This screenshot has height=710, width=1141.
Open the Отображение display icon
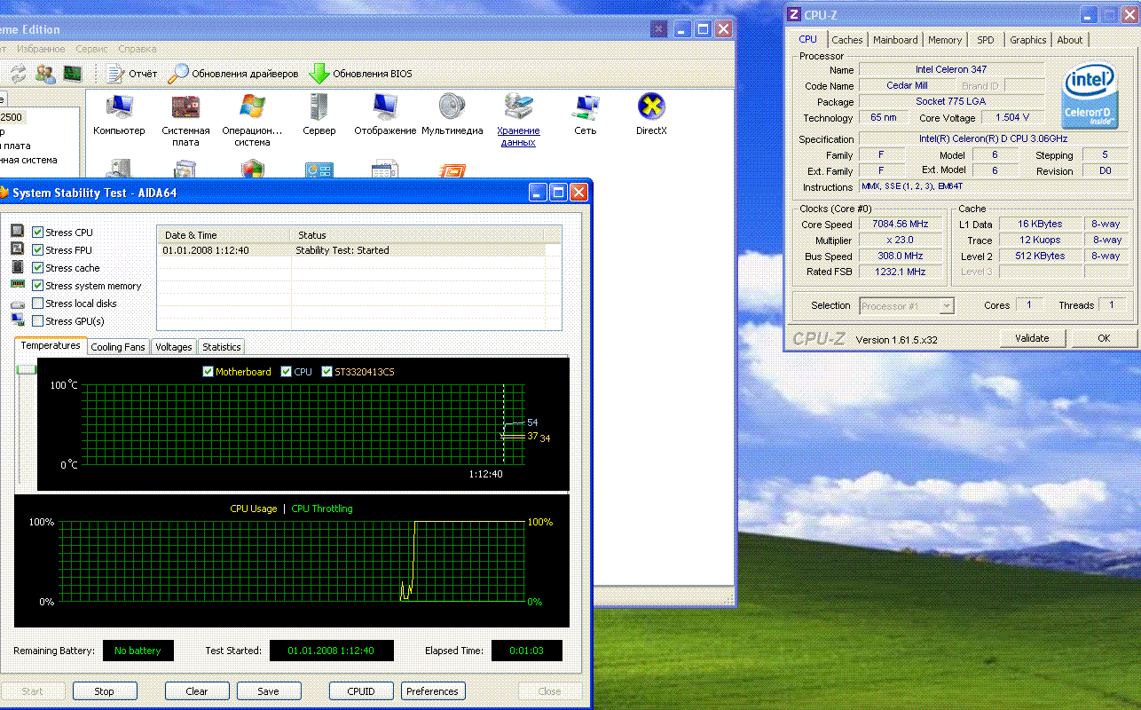coord(385,108)
